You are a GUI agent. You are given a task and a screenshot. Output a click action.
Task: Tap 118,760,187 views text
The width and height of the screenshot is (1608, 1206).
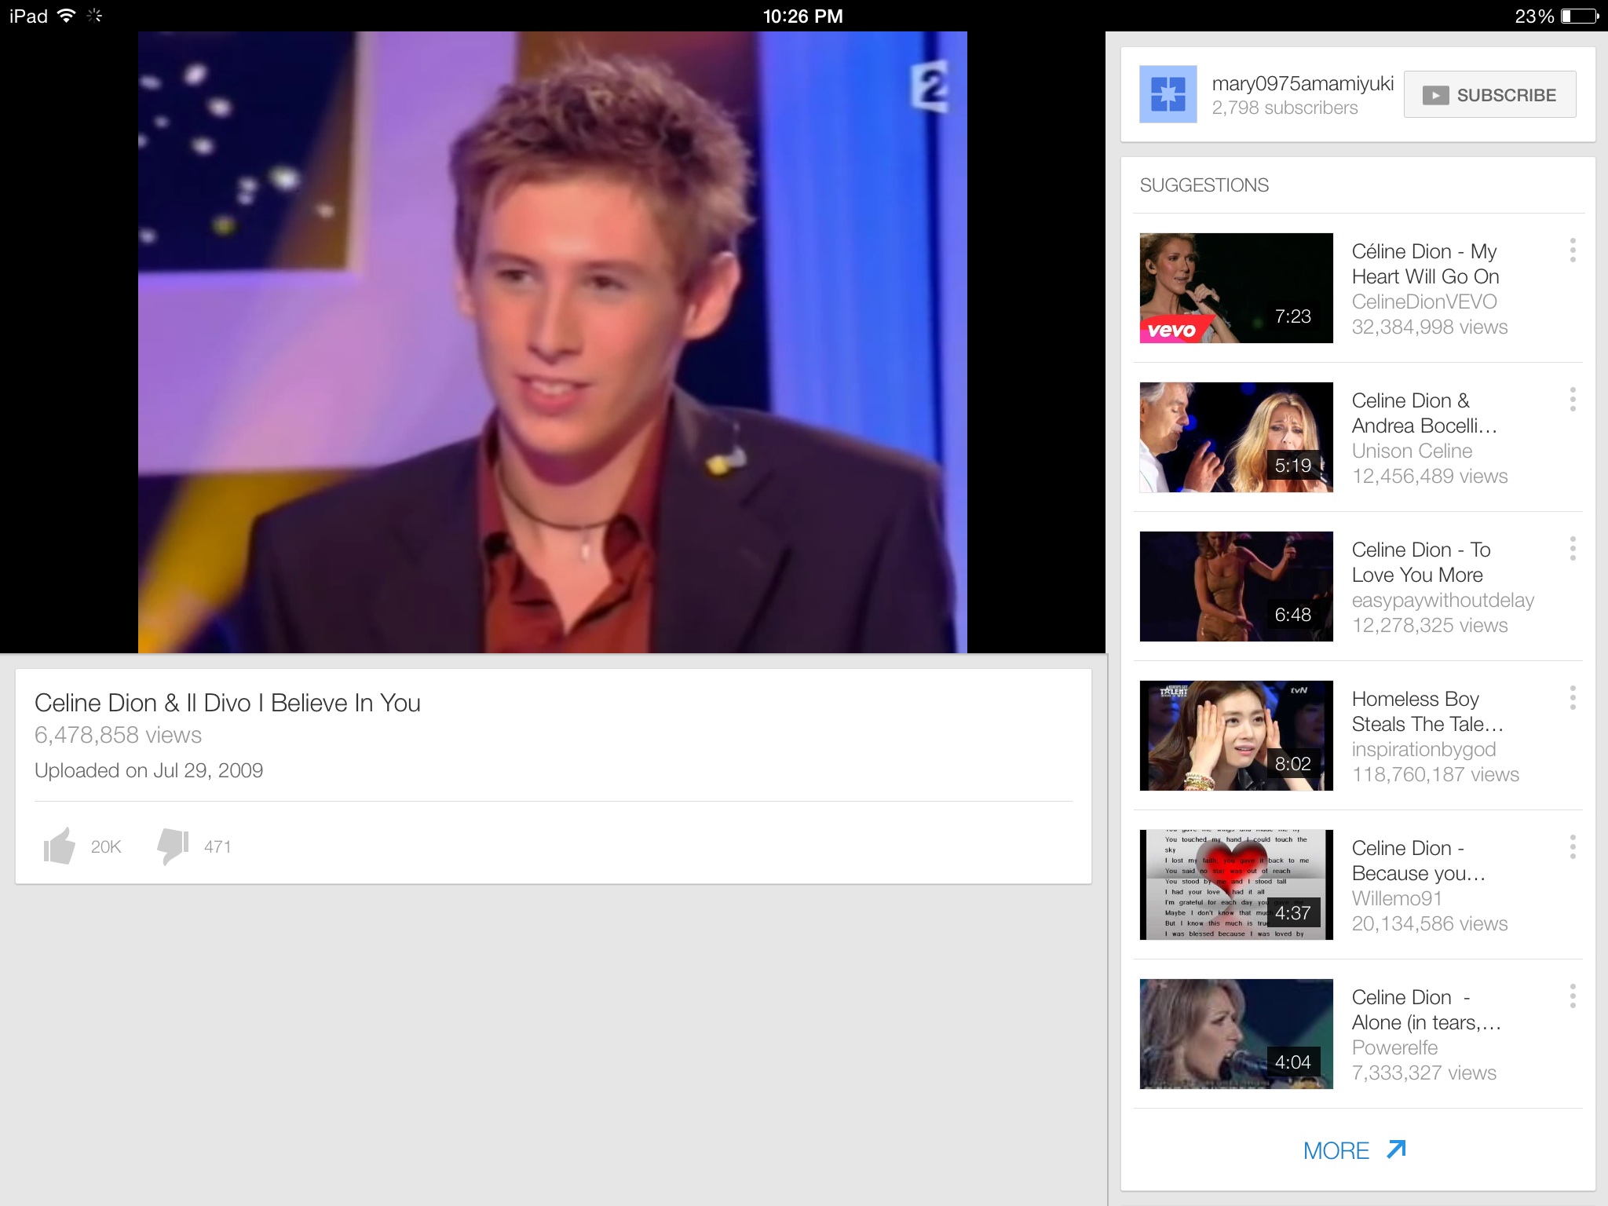1435,774
